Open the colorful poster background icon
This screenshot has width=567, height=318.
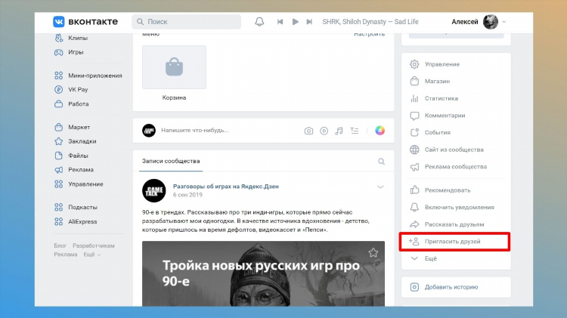(380, 131)
